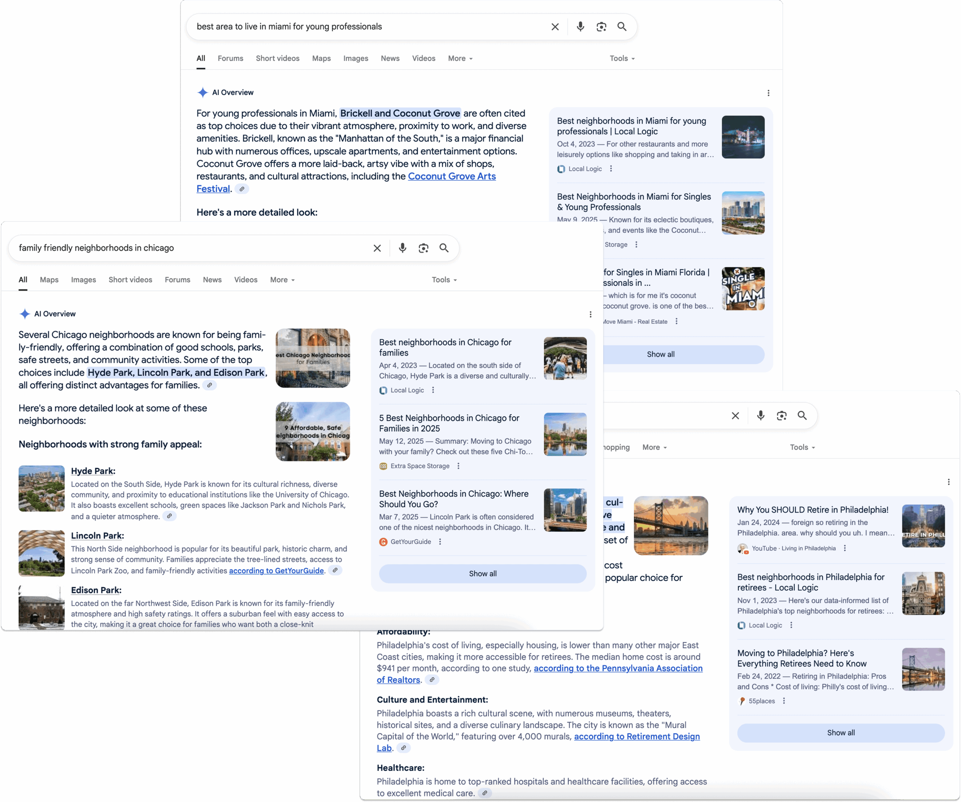This screenshot has height=802, width=961.
Task: Clear the Chicago search query with the X icon
Action: (377, 248)
